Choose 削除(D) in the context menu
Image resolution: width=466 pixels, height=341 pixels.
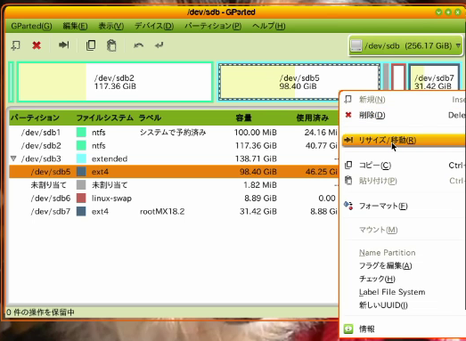coord(405,115)
